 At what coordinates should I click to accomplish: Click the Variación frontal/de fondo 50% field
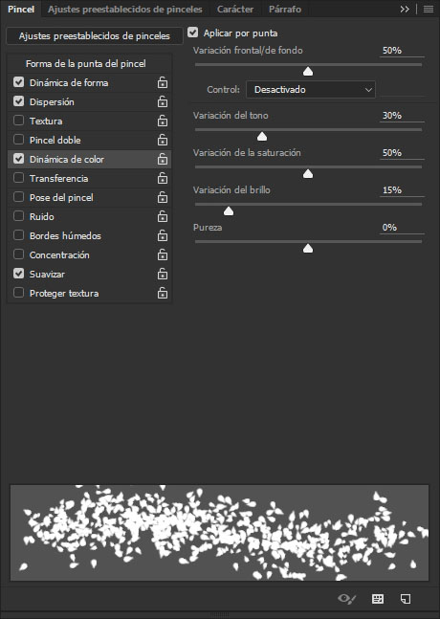coord(402,51)
